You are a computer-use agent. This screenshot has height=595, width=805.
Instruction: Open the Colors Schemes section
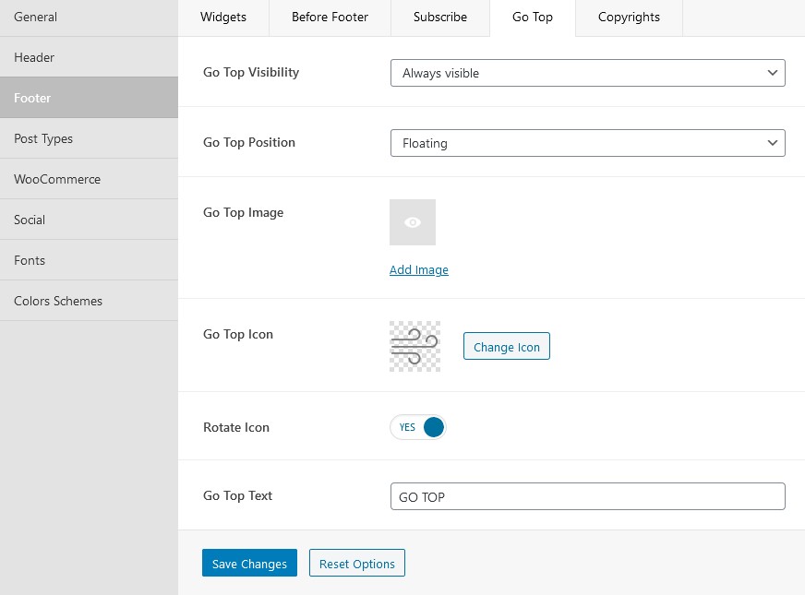89,301
